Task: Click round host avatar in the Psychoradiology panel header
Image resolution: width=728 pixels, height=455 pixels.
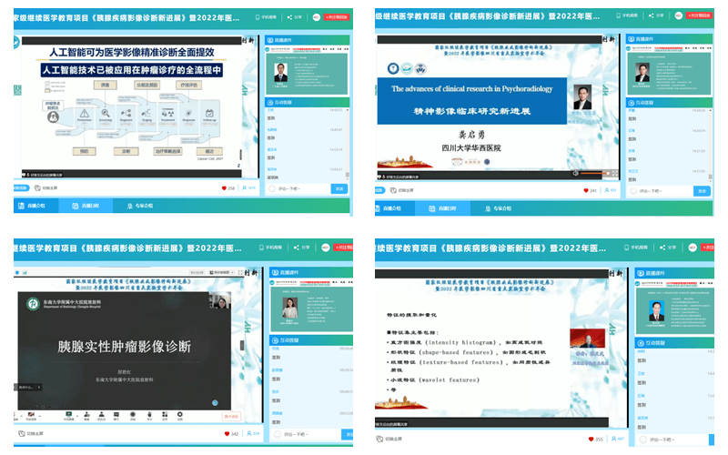Action: click(678, 15)
